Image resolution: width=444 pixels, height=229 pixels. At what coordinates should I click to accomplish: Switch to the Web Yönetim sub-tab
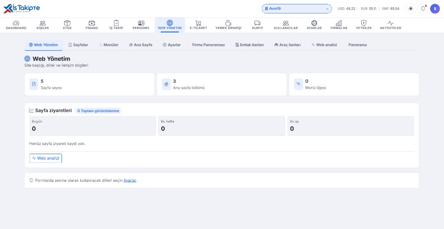pyautogui.click(x=43, y=45)
